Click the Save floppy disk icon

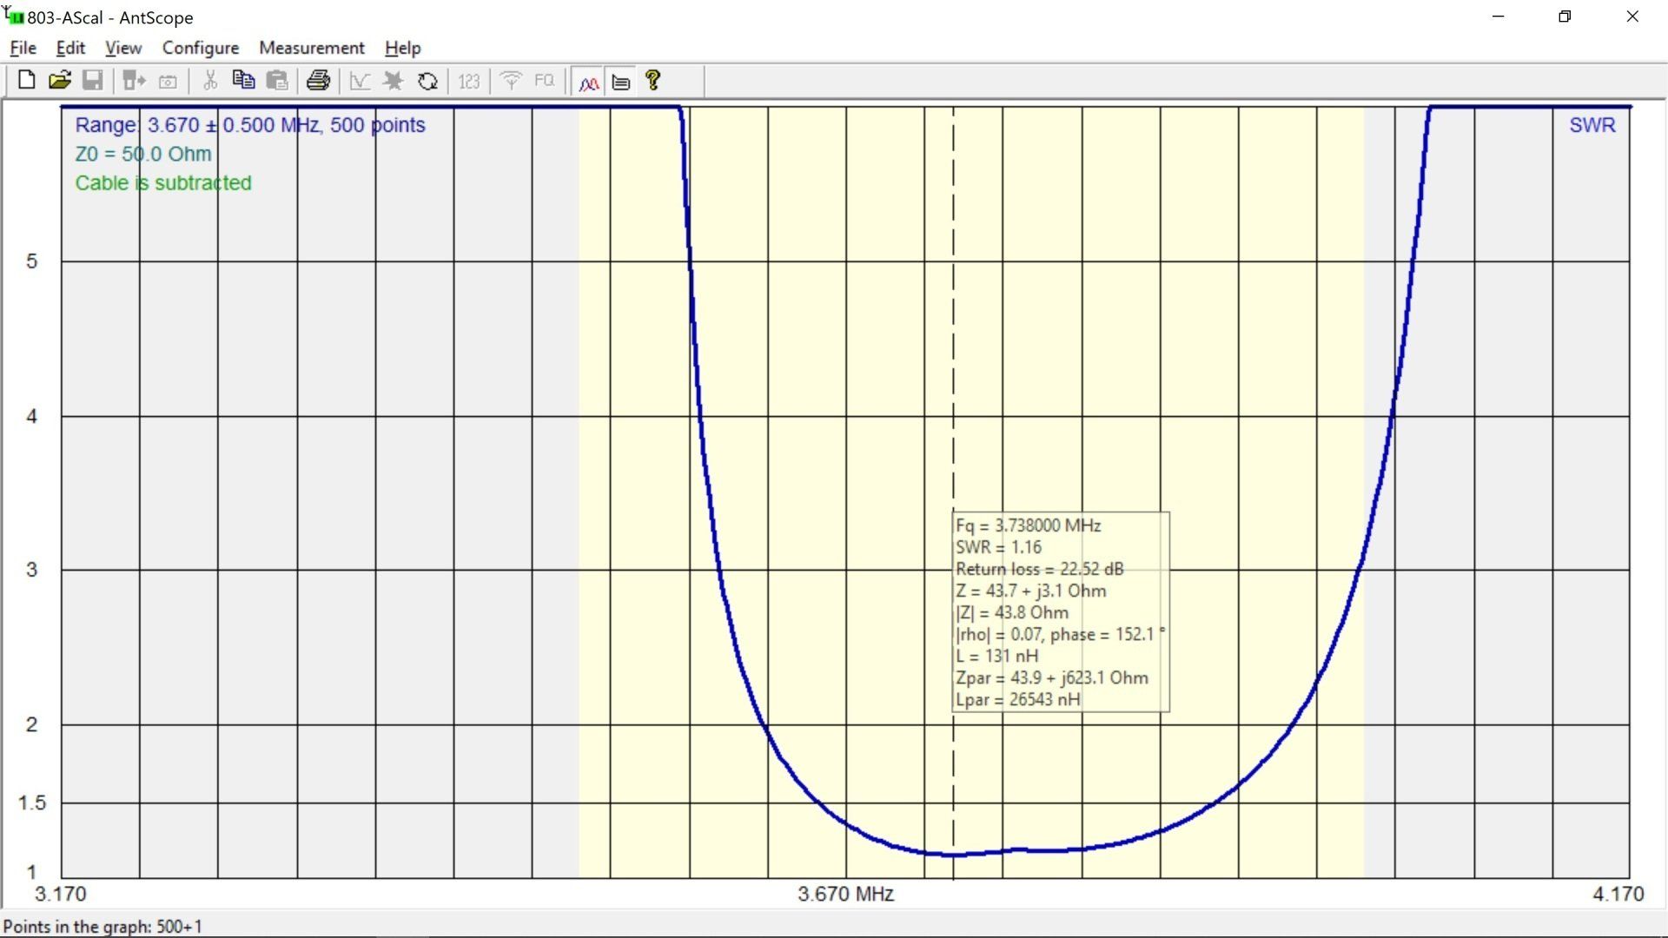(92, 81)
